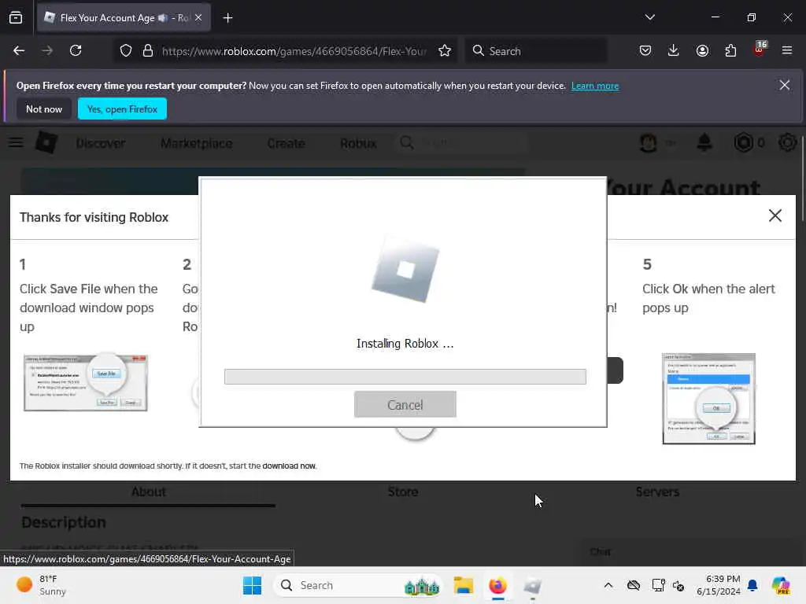Switch to the Store tab

(x=402, y=492)
